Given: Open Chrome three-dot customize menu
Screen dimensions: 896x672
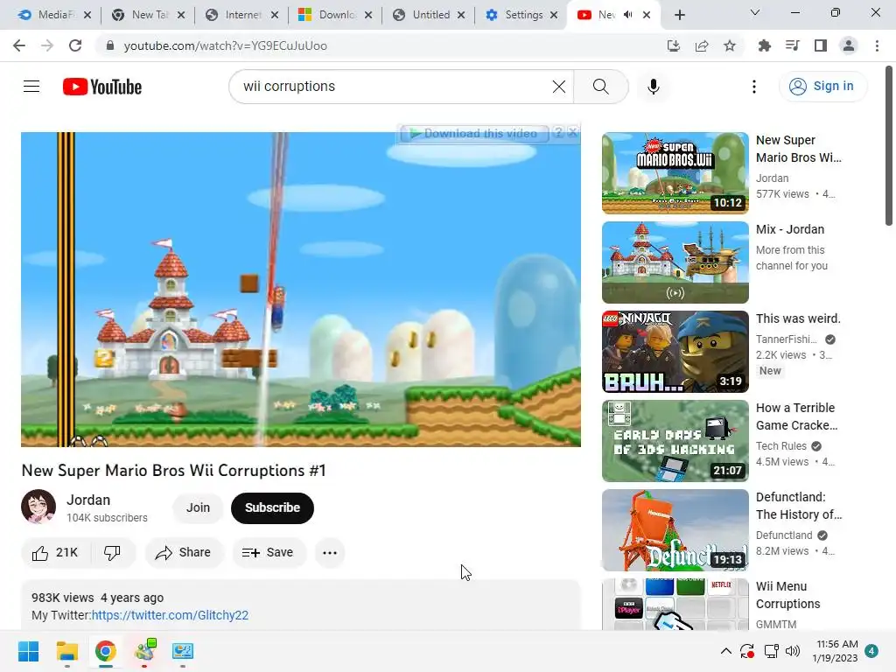Looking at the screenshot, I should point(877,45).
